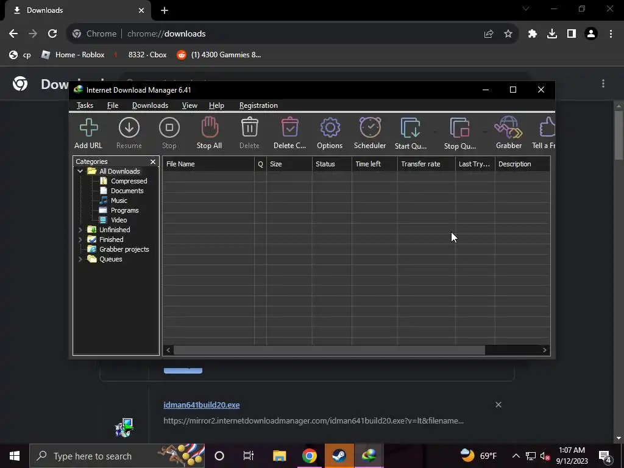The image size is (624, 468).
Task: Sort by File Name column header
Action: 208,164
